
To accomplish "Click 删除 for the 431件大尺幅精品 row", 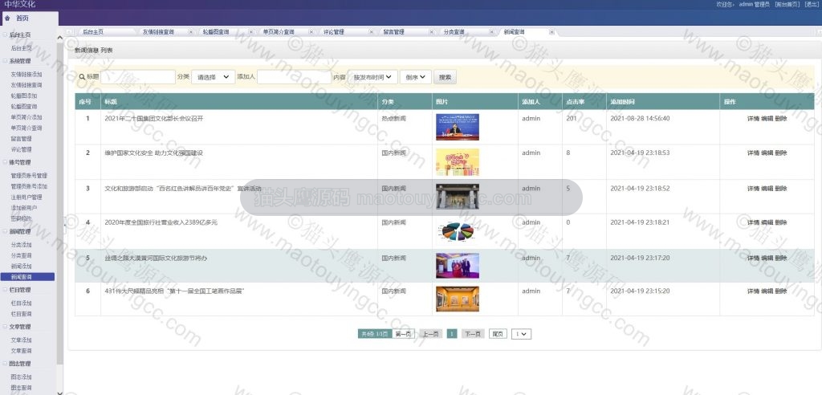I will point(781,291).
